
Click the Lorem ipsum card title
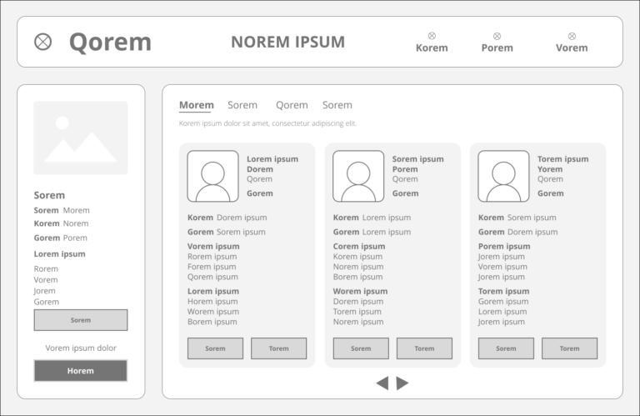272,158
